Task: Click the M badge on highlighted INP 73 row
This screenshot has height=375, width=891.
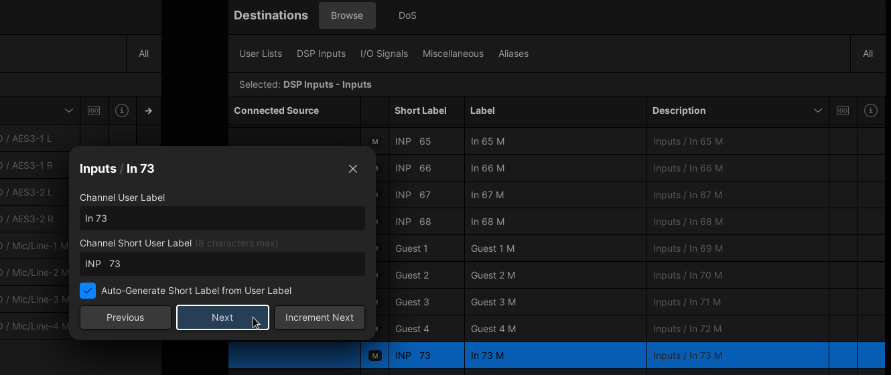Action: [x=374, y=356]
